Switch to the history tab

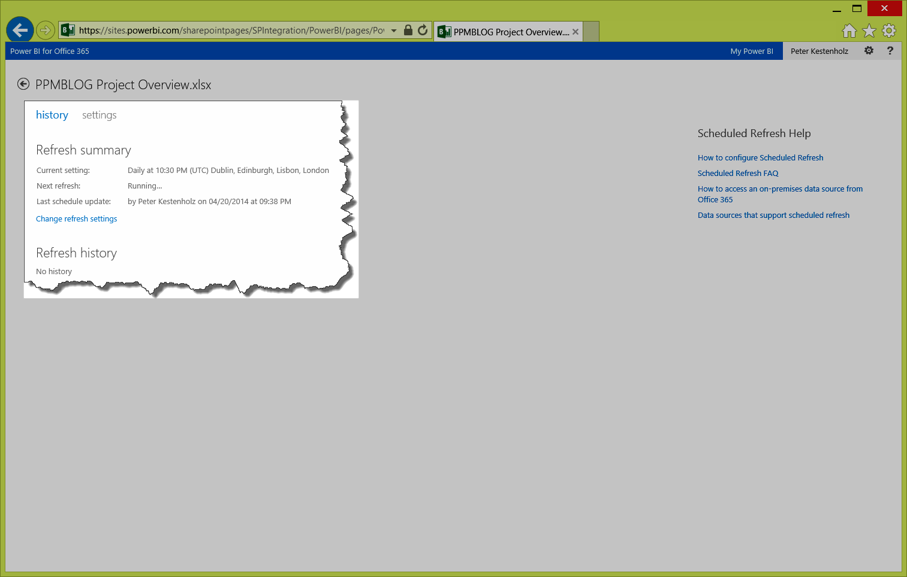pos(52,114)
